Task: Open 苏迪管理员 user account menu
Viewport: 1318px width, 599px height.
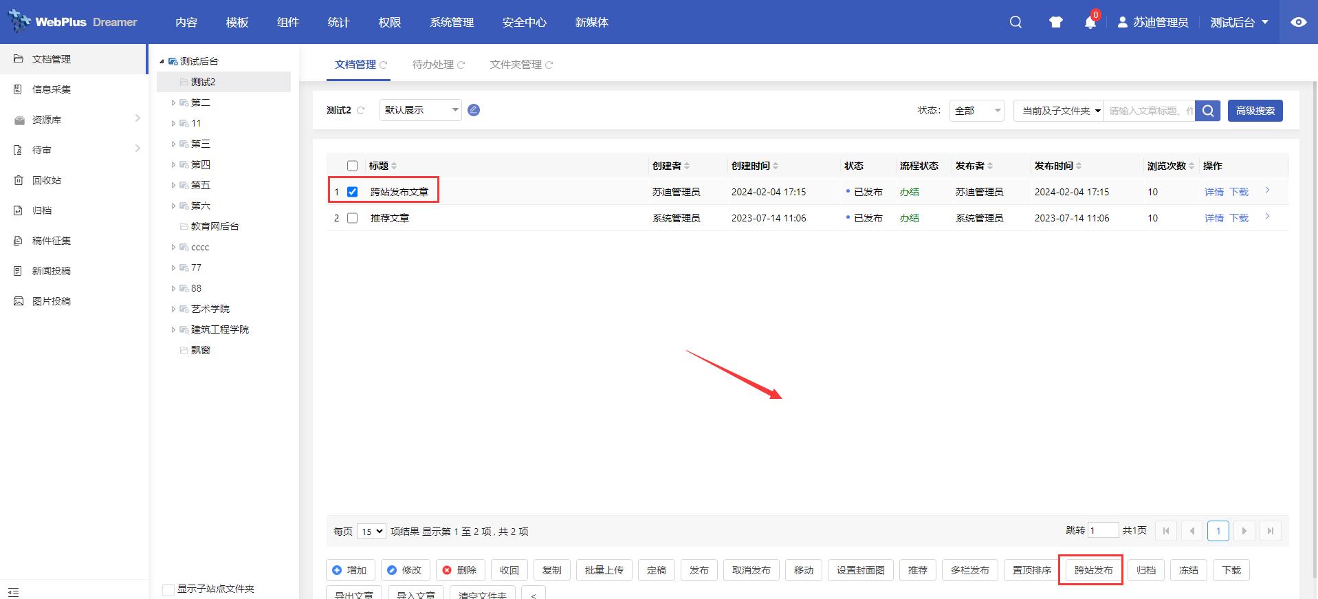Action: (1153, 22)
